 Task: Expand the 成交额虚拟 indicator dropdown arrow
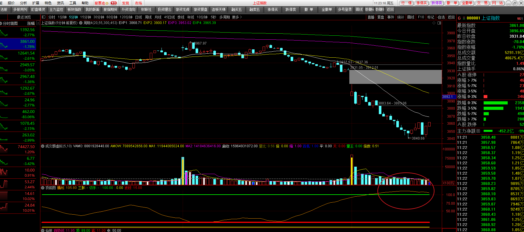pos(43,146)
